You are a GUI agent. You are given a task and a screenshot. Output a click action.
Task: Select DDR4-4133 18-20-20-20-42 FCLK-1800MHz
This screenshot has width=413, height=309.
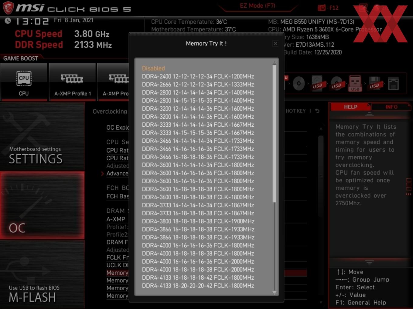pyautogui.click(x=198, y=286)
